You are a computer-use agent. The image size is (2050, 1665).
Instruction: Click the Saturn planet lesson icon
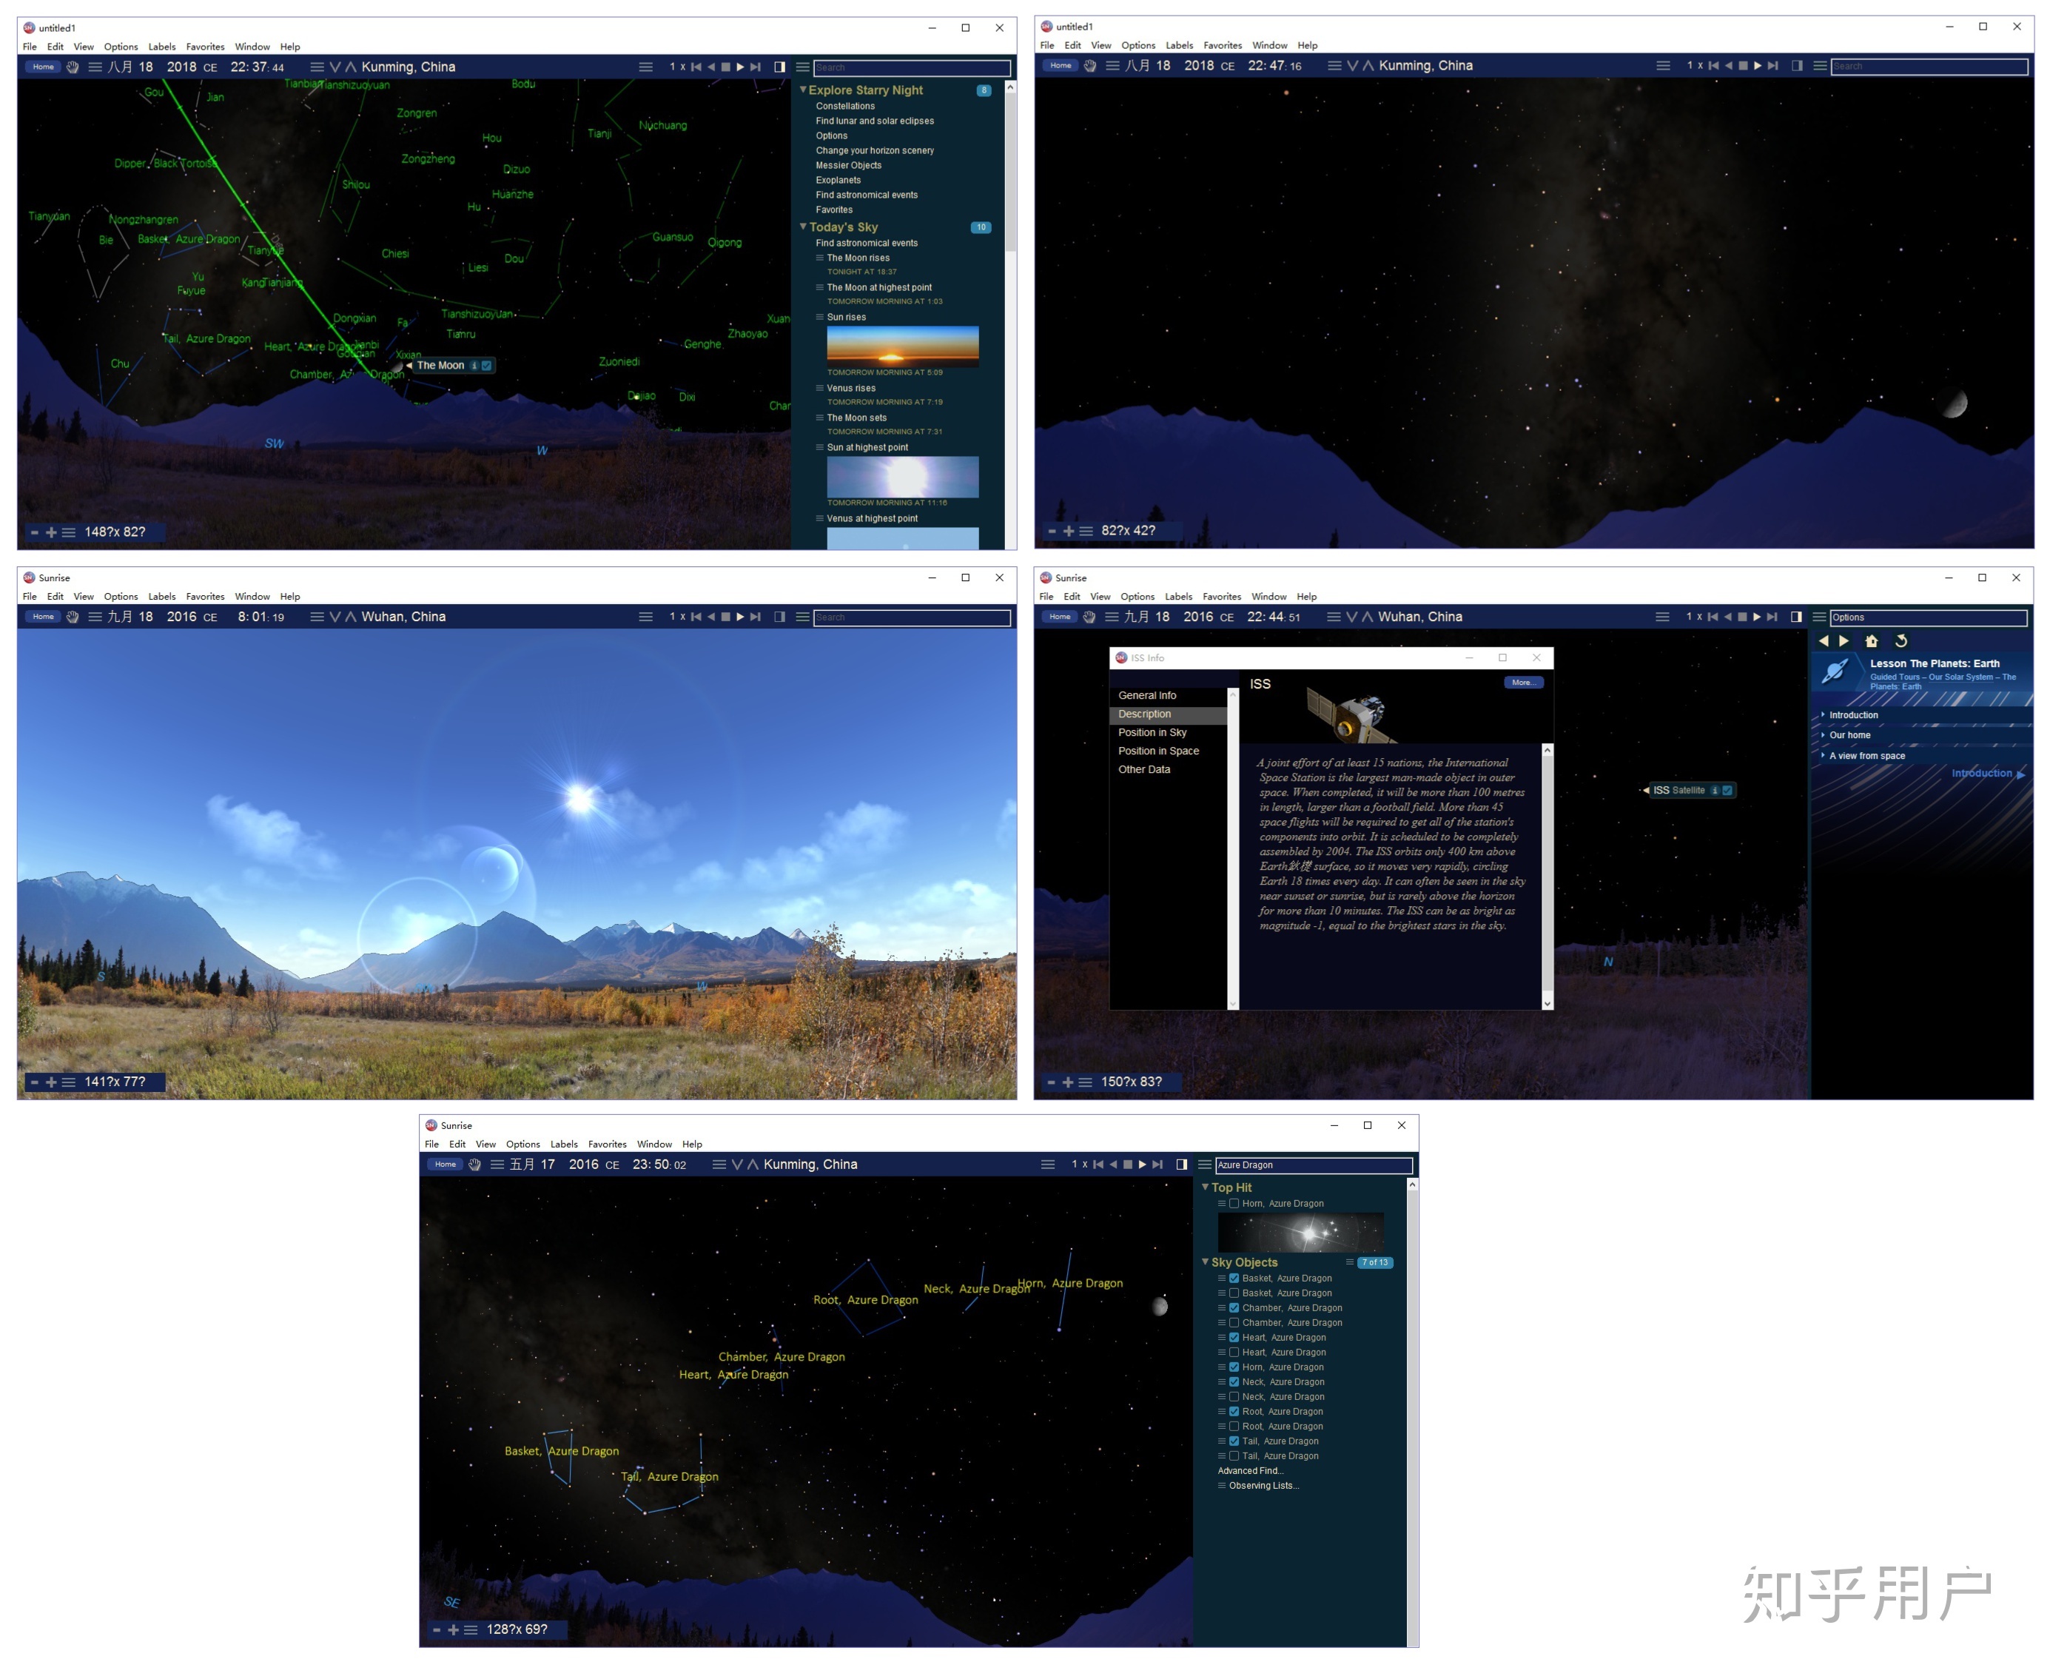coord(1835,671)
